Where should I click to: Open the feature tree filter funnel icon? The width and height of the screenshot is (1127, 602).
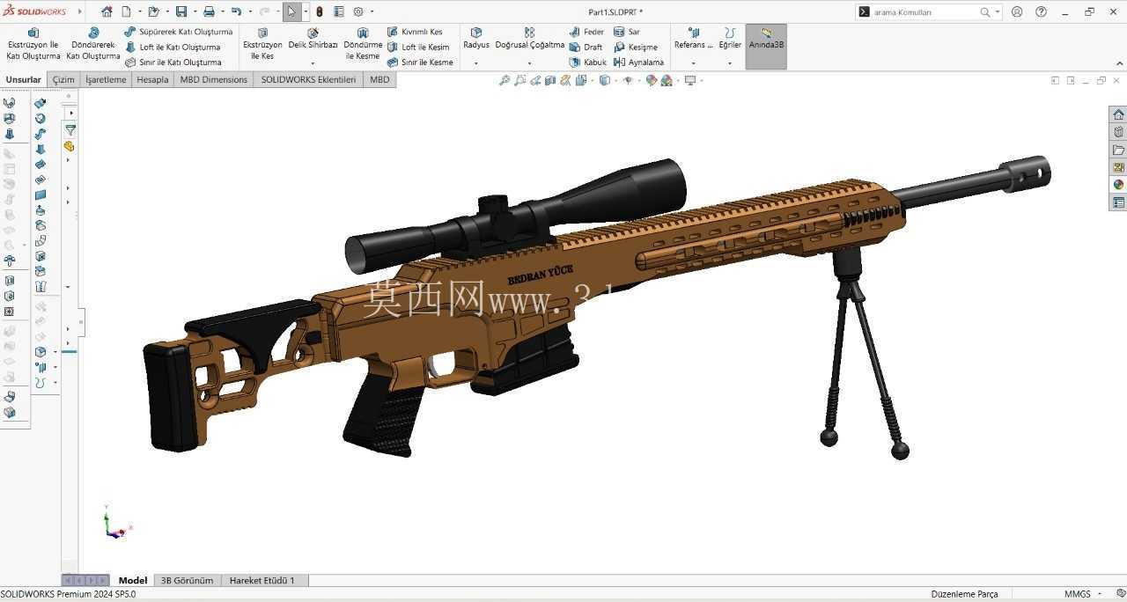[x=70, y=130]
